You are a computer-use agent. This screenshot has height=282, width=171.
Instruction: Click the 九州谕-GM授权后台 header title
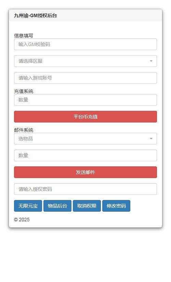35,16
